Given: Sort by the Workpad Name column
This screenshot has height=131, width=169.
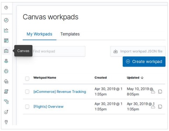Looking at the screenshot, I should [x=45, y=78].
